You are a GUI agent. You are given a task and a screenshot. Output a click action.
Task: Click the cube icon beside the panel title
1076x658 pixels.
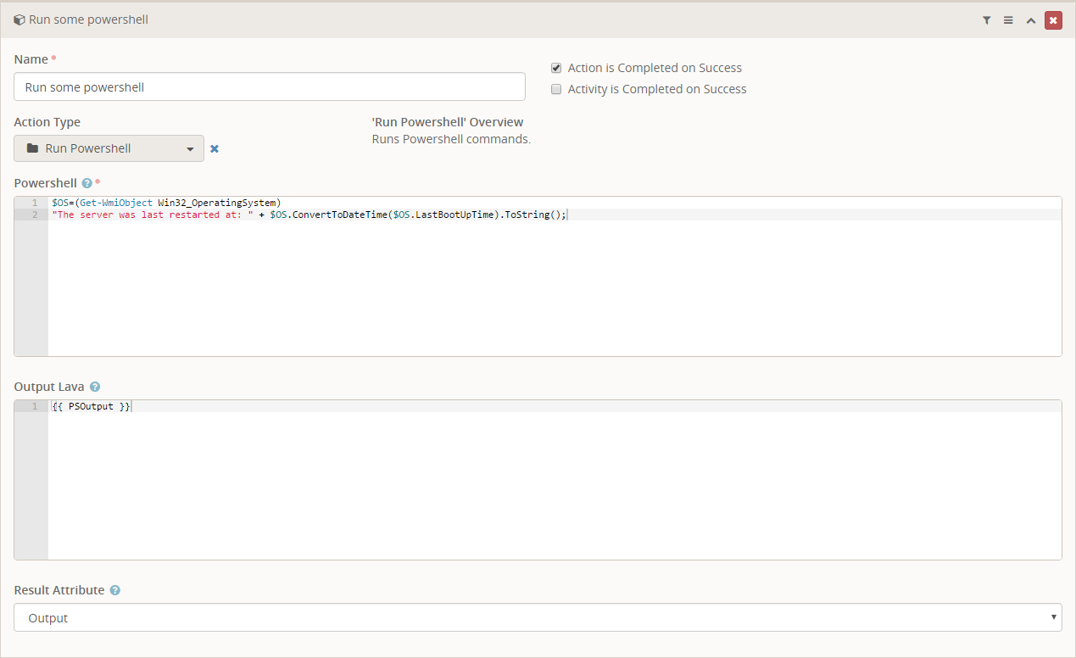point(18,19)
